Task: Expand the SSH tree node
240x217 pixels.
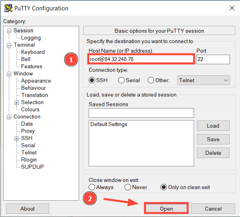Action: 17,138
